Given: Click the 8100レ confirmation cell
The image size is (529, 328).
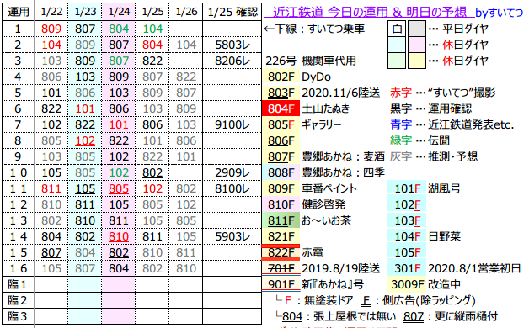Looking at the screenshot, I should click(x=232, y=189).
